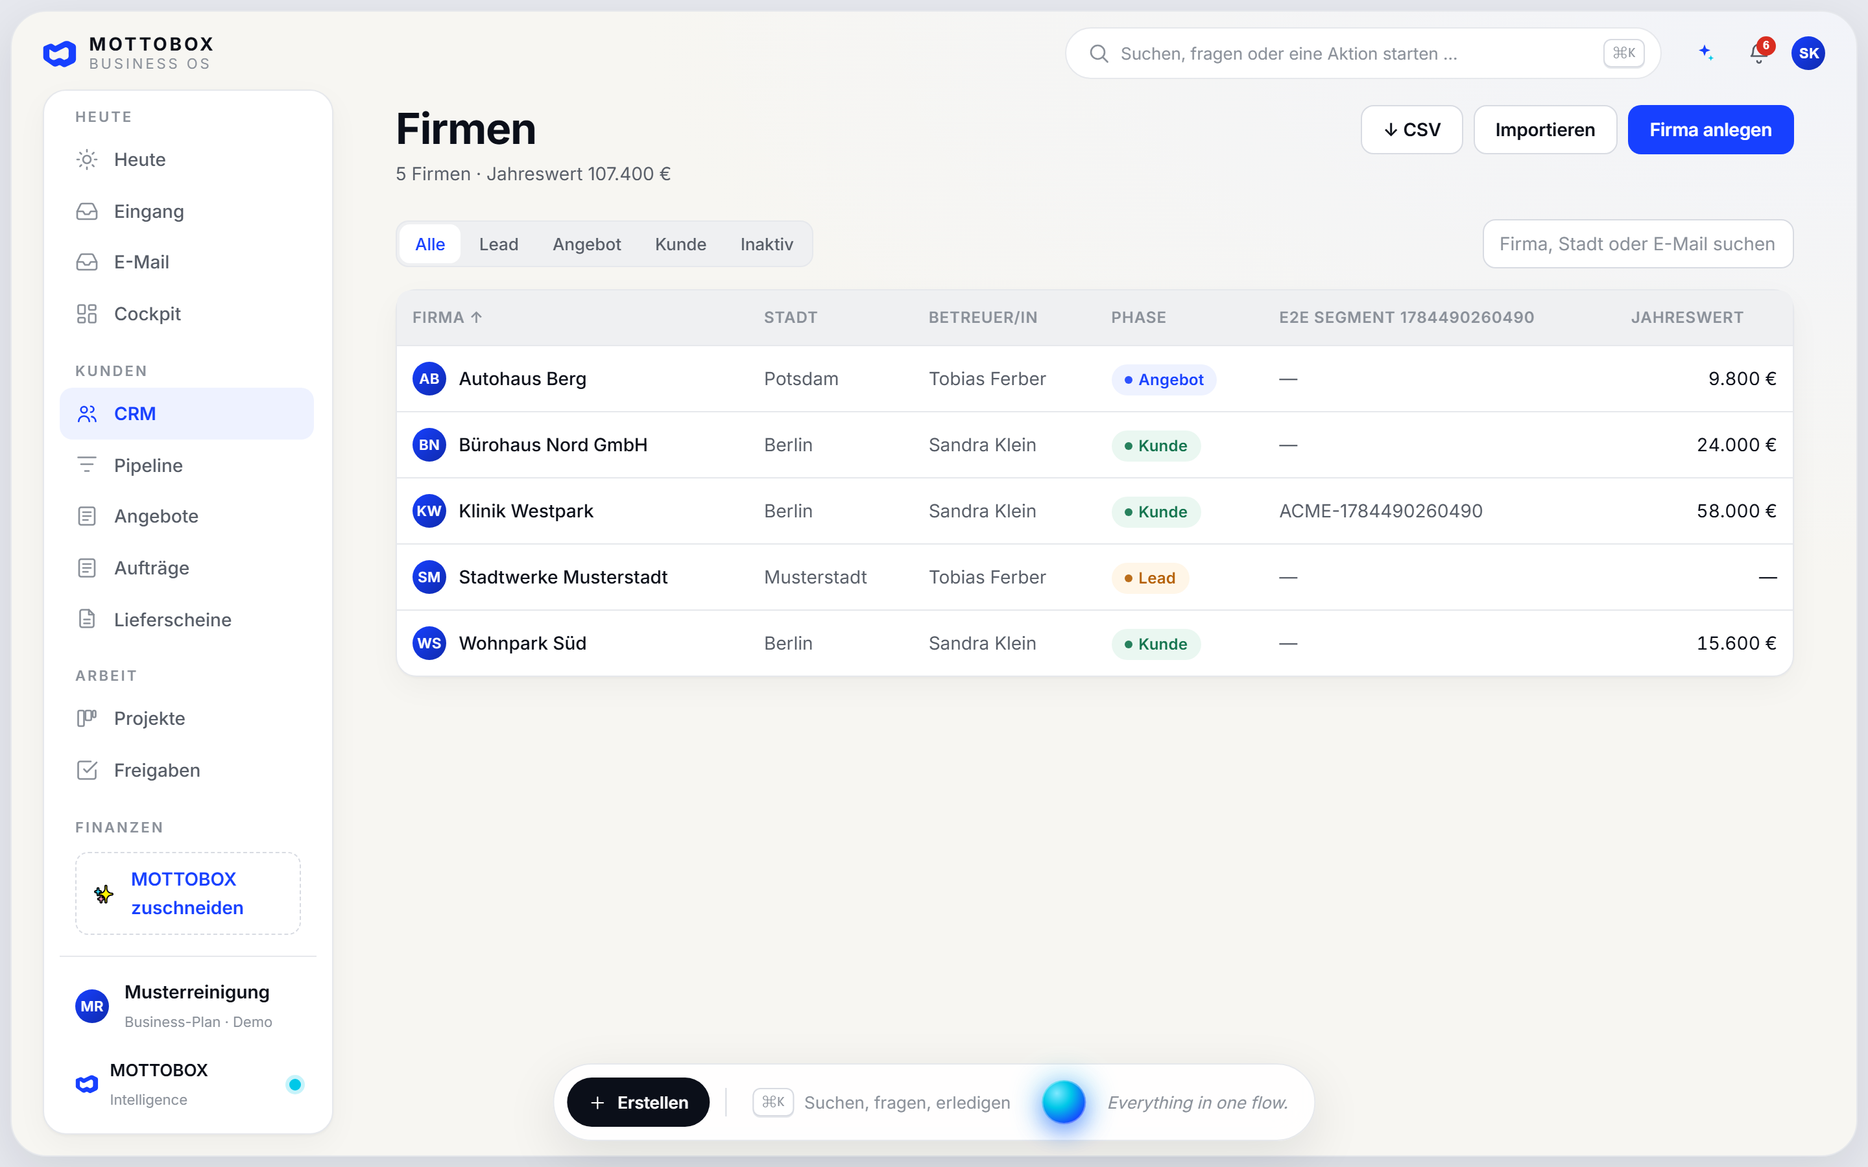Click the Freigaben checkbox icon
The width and height of the screenshot is (1868, 1167).
click(87, 770)
